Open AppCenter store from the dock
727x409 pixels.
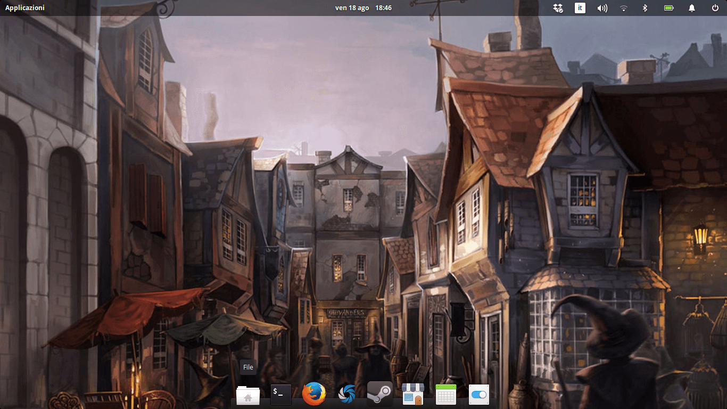(x=413, y=394)
